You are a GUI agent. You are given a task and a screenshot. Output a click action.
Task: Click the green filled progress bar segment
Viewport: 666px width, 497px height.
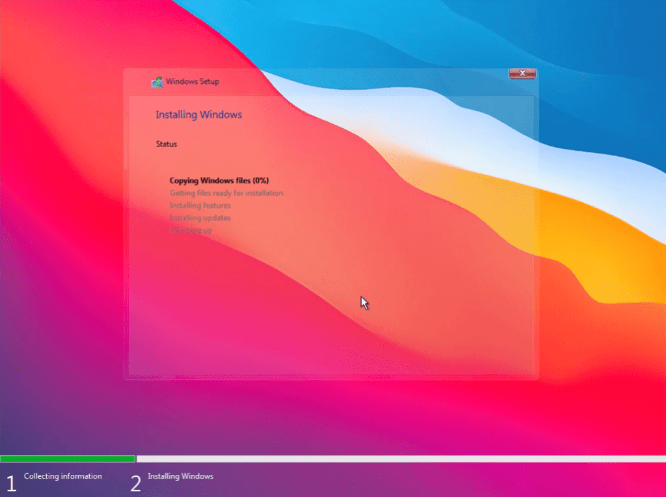coord(68,459)
